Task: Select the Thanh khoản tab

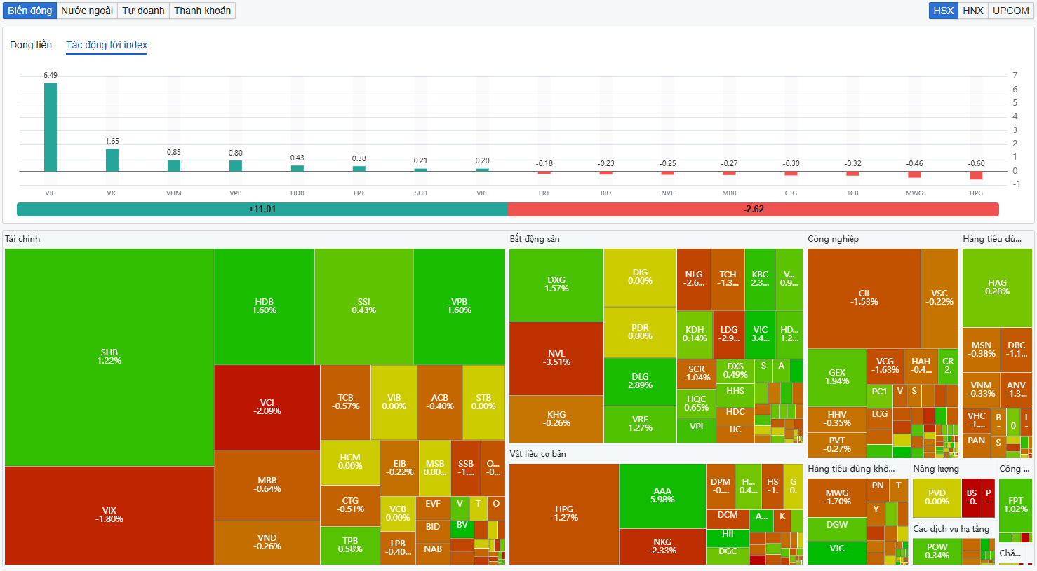Action: click(x=202, y=11)
